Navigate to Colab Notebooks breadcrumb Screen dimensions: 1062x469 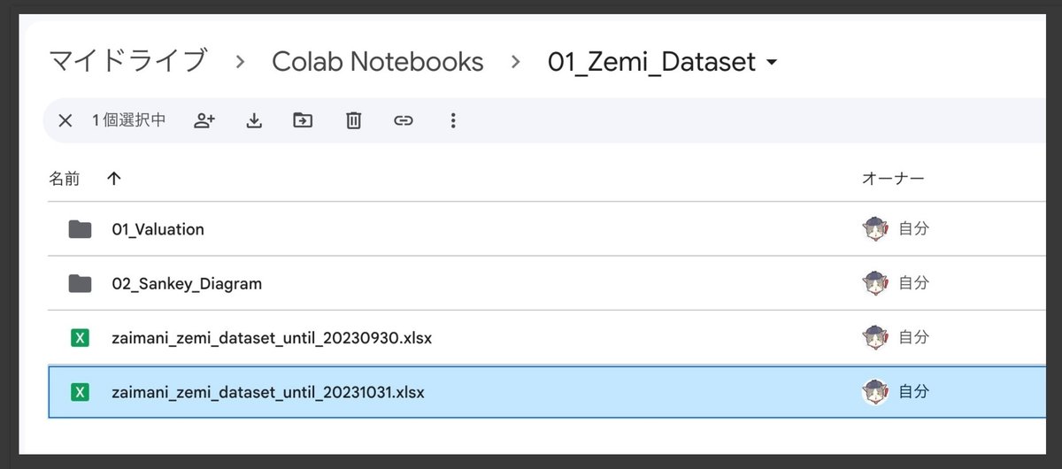point(378,61)
